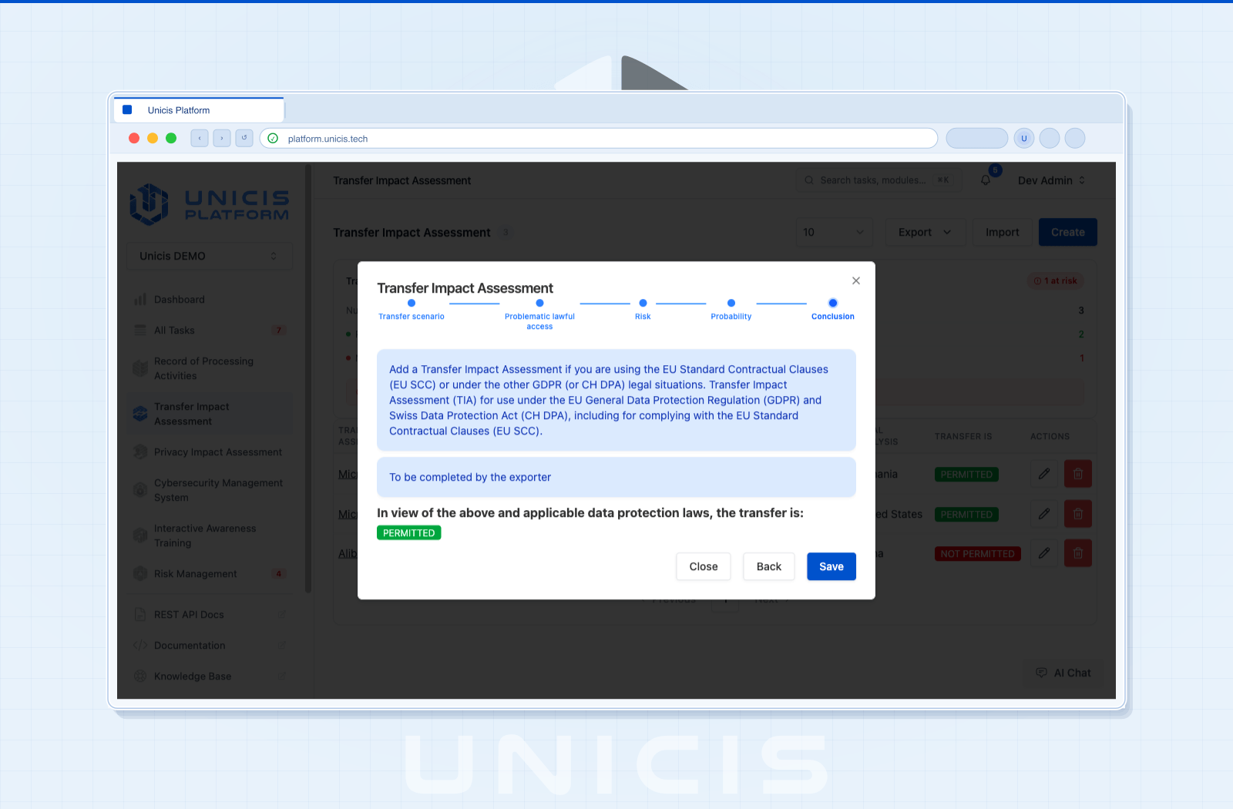Image resolution: width=1233 pixels, height=809 pixels.
Task: Open the notifications bell
Action: point(986,180)
